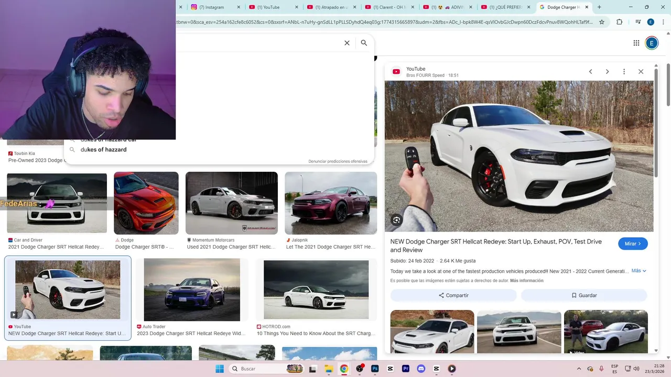Viewport: 671px width, 377px height.
Task: Open File Explorer from taskbar
Action: pos(328,369)
